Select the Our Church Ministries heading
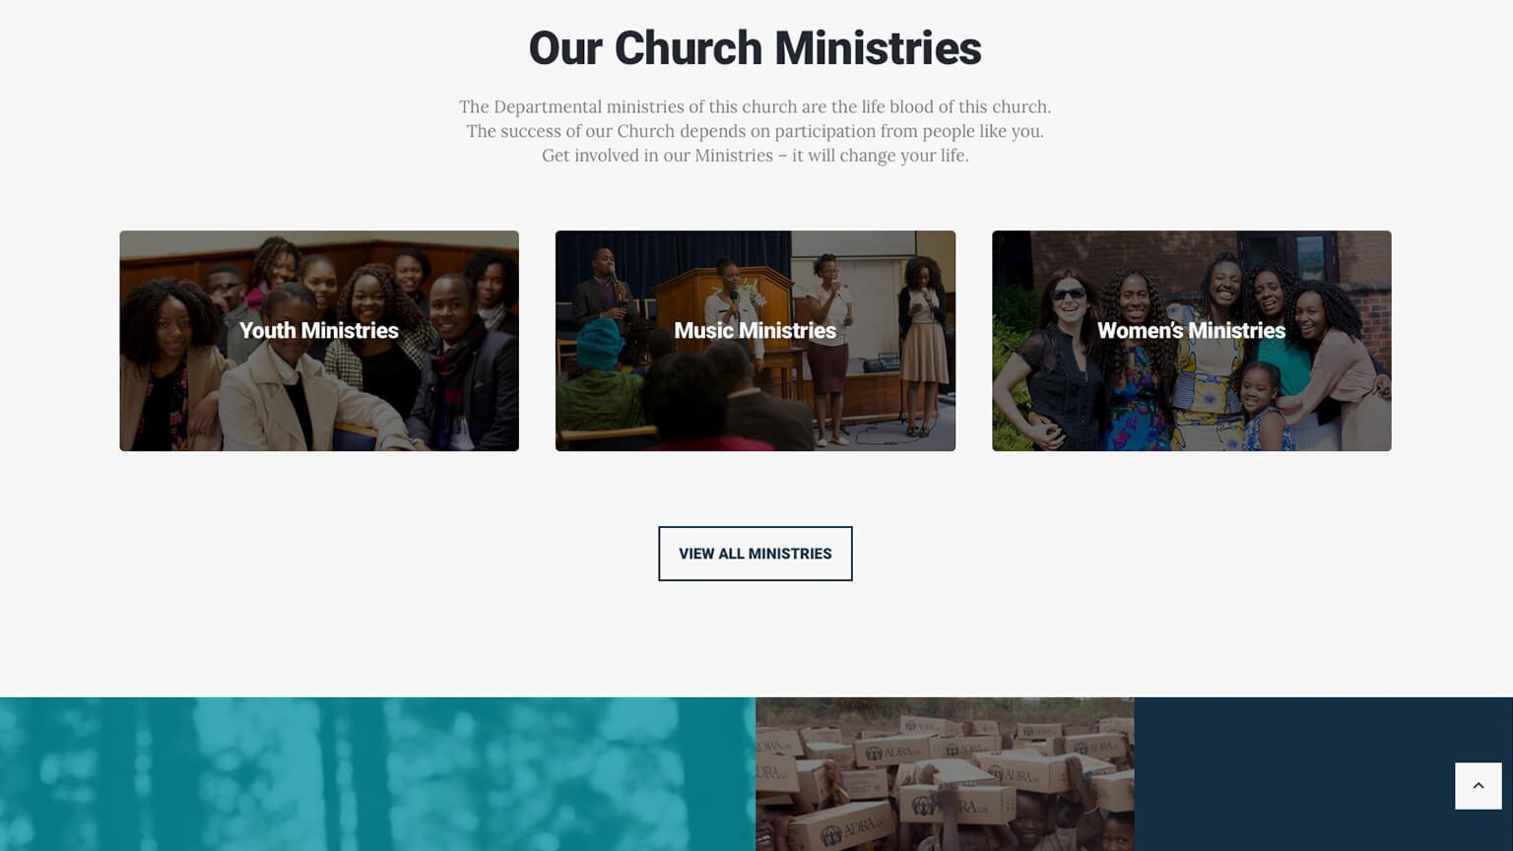This screenshot has height=851, width=1513. point(755,48)
